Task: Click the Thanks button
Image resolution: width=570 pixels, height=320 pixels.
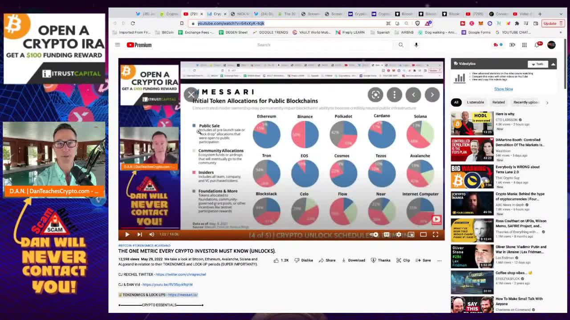Action: tap(381, 260)
